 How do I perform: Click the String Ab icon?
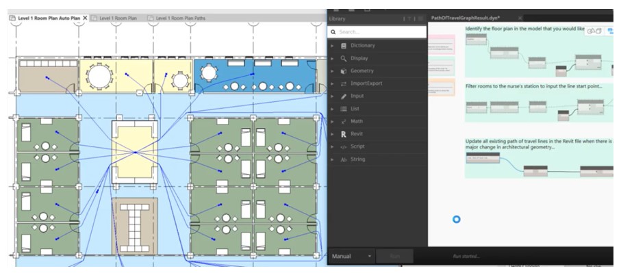[x=344, y=159]
